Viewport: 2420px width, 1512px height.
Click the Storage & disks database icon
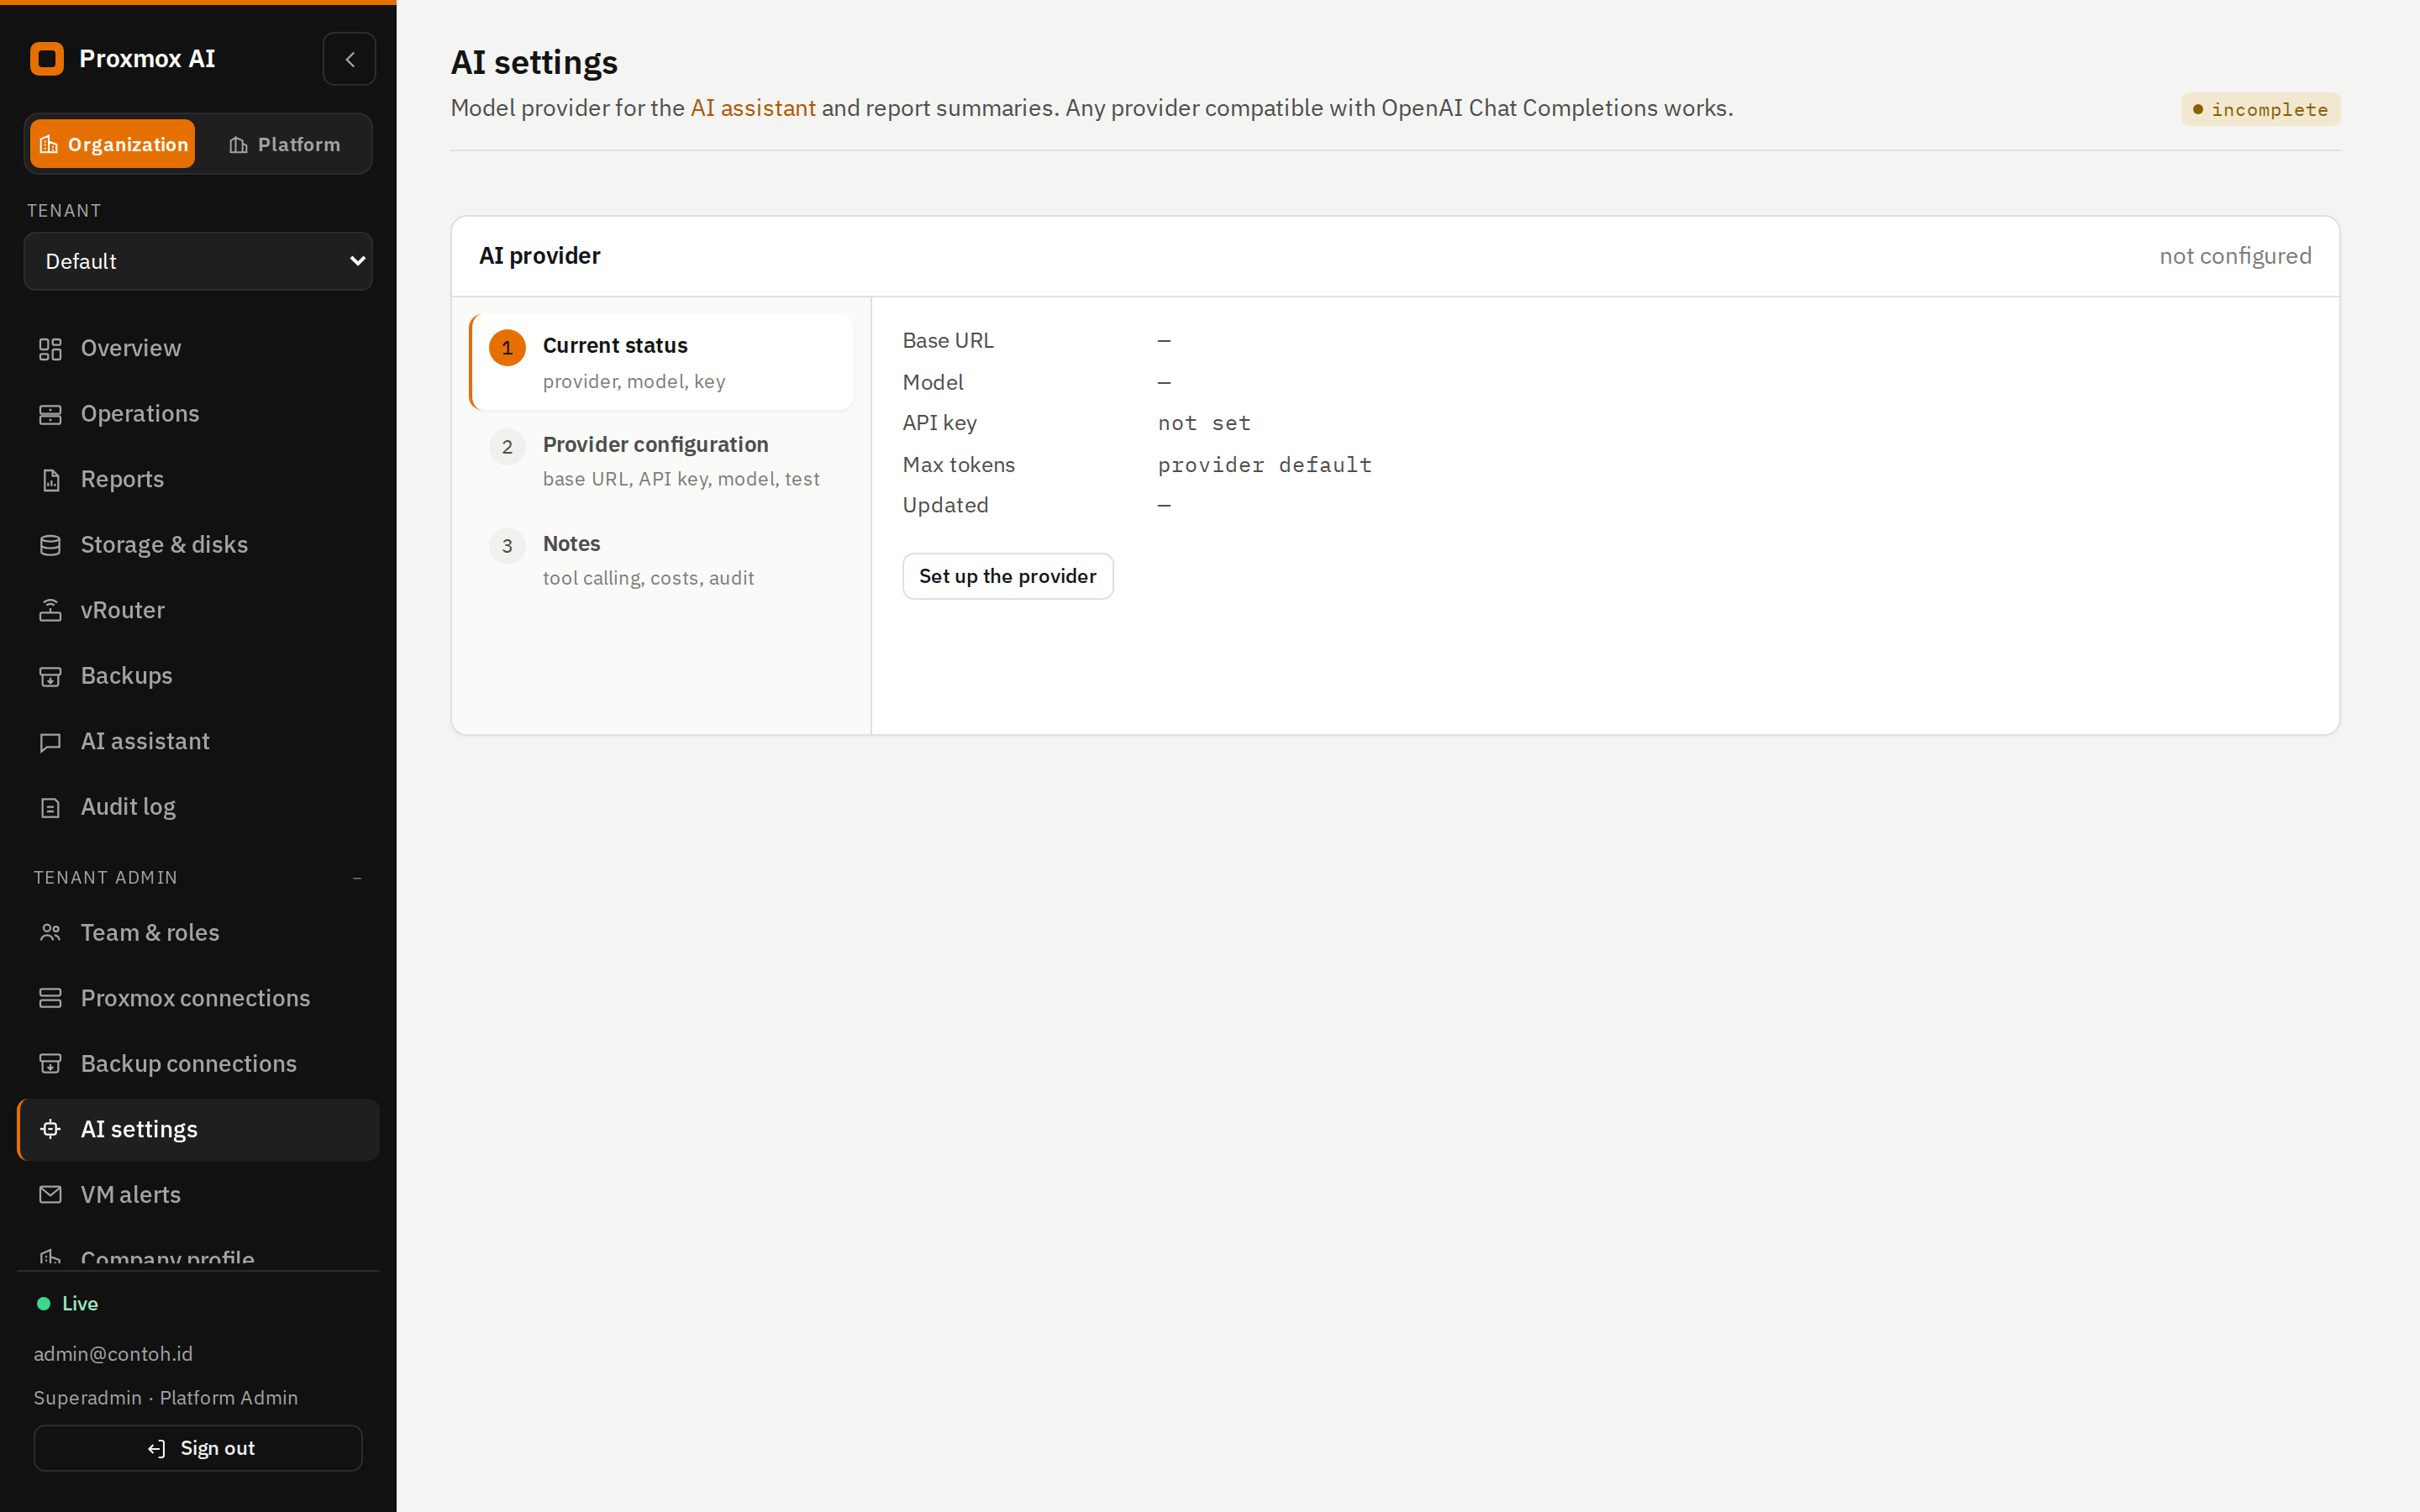[x=50, y=545]
